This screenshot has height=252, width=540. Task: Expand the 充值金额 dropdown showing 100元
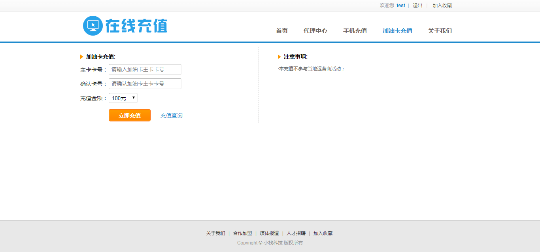[123, 98]
